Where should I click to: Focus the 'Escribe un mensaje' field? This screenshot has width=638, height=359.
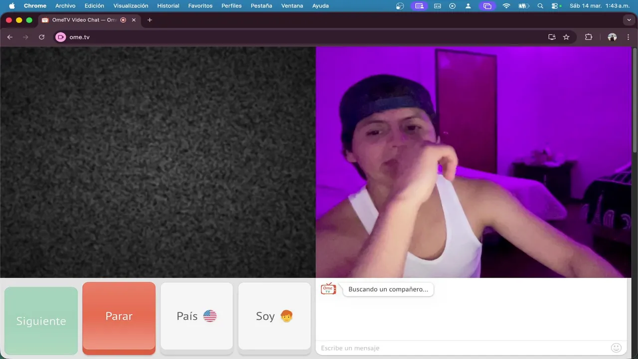[464, 348]
